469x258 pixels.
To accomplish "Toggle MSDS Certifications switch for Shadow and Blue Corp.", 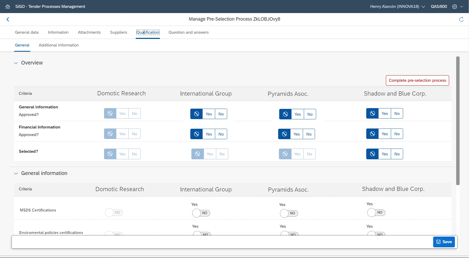I will pyautogui.click(x=376, y=213).
